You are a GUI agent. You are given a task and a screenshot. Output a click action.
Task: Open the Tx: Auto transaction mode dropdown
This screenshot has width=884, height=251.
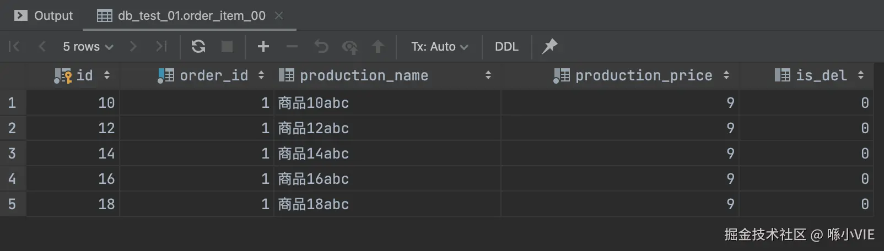(x=439, y=47)
